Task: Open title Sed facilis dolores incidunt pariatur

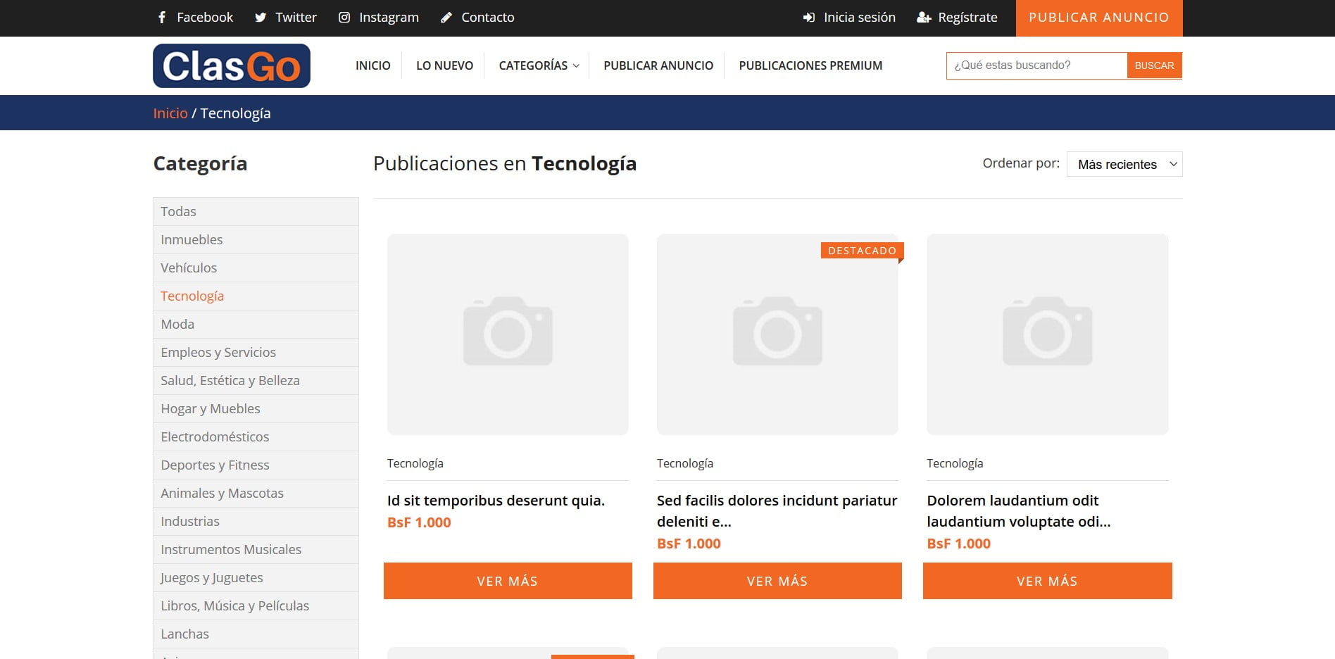Action: click(777, 511)
